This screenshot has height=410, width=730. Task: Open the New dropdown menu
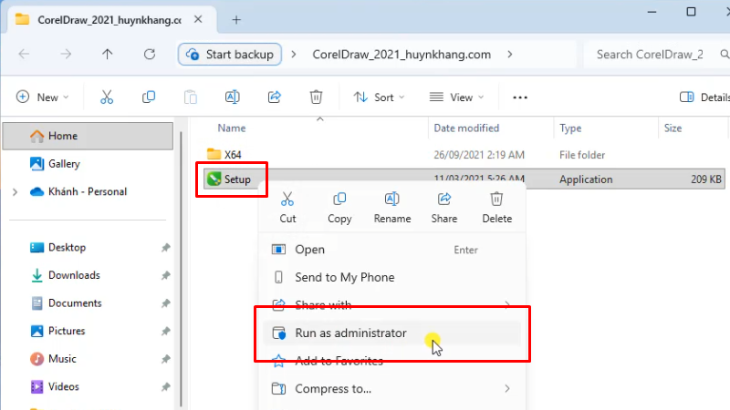coord(42,97)
